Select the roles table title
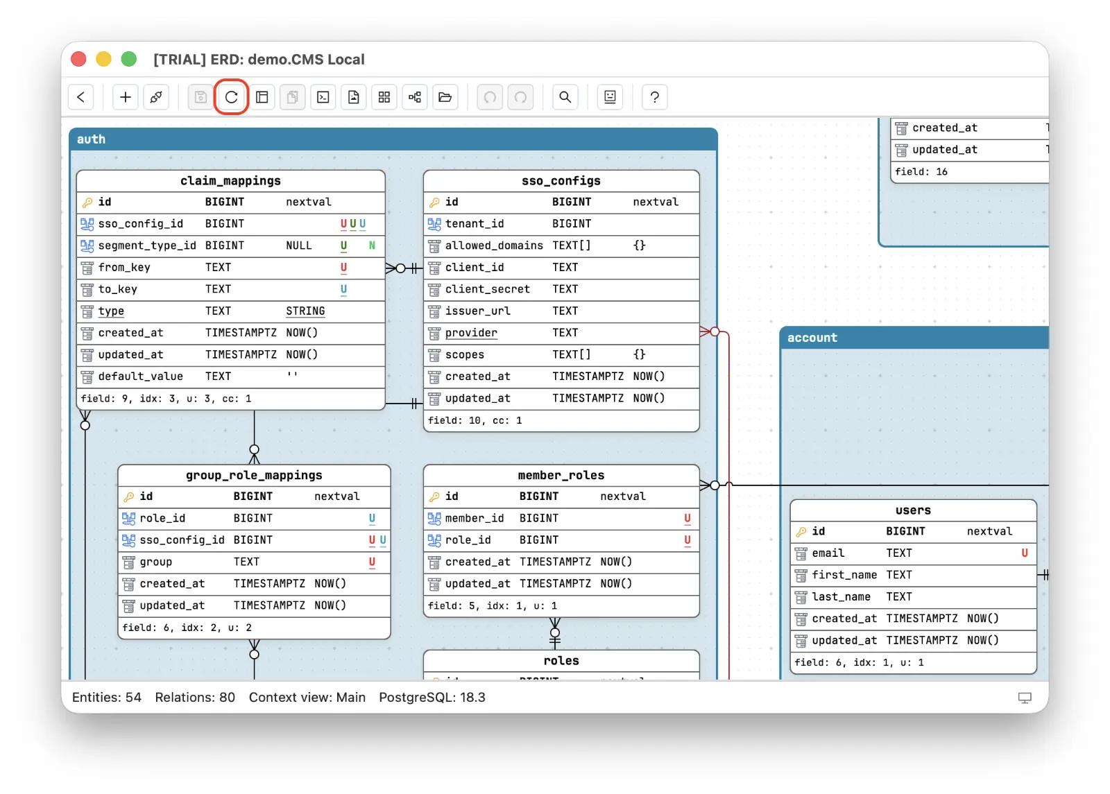Image resolution: width=1110 pixels, height=794 pixels. (x=561, y=661)
